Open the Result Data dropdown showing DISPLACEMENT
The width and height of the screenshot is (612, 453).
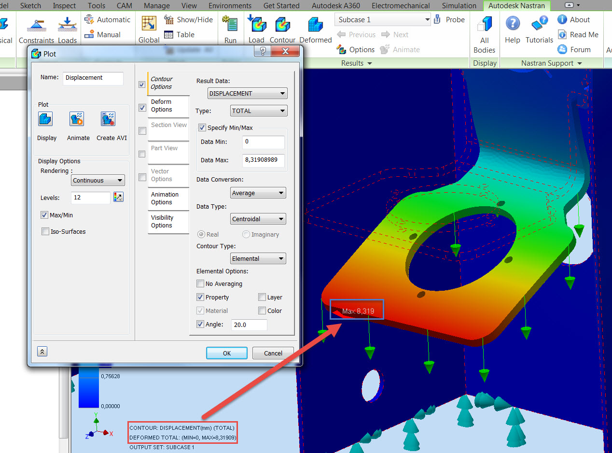[247, 93]
